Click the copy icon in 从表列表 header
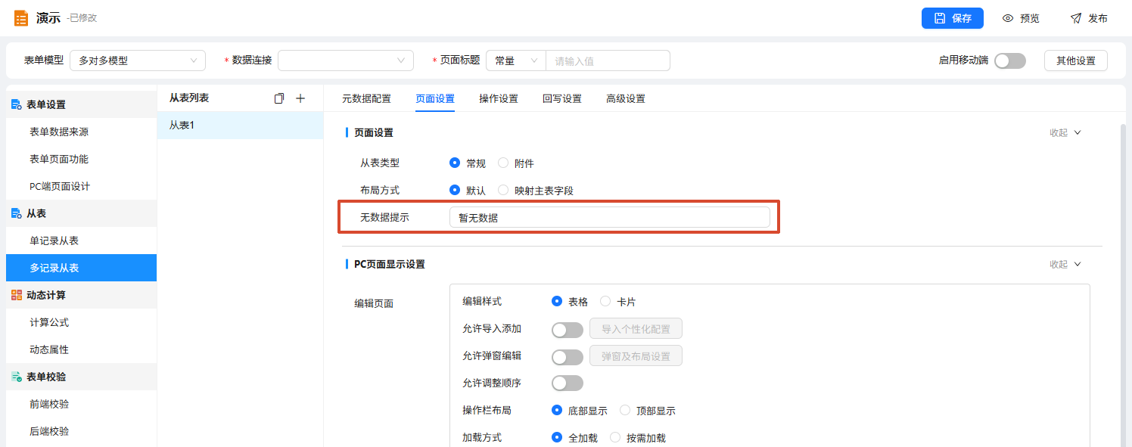Image resolution: width=1132 pixels, height=447 pixels. click(279, 98)
